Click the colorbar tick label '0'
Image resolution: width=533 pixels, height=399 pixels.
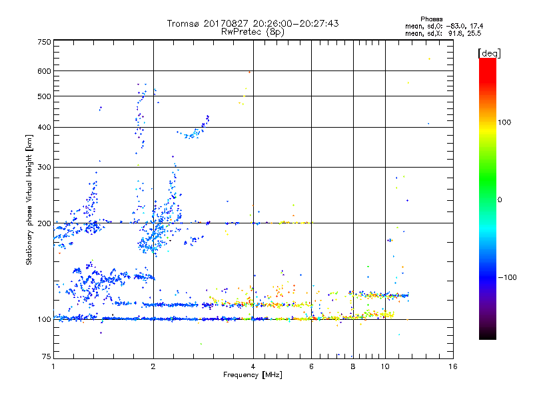point(500,200)
